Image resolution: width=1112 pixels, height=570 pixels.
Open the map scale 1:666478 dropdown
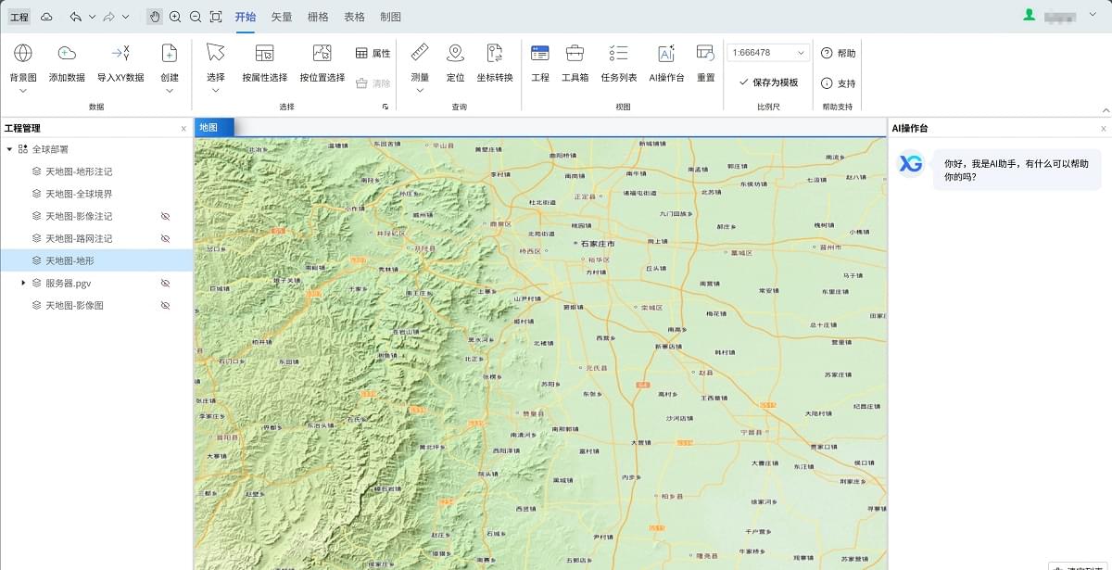coord(801,53)
